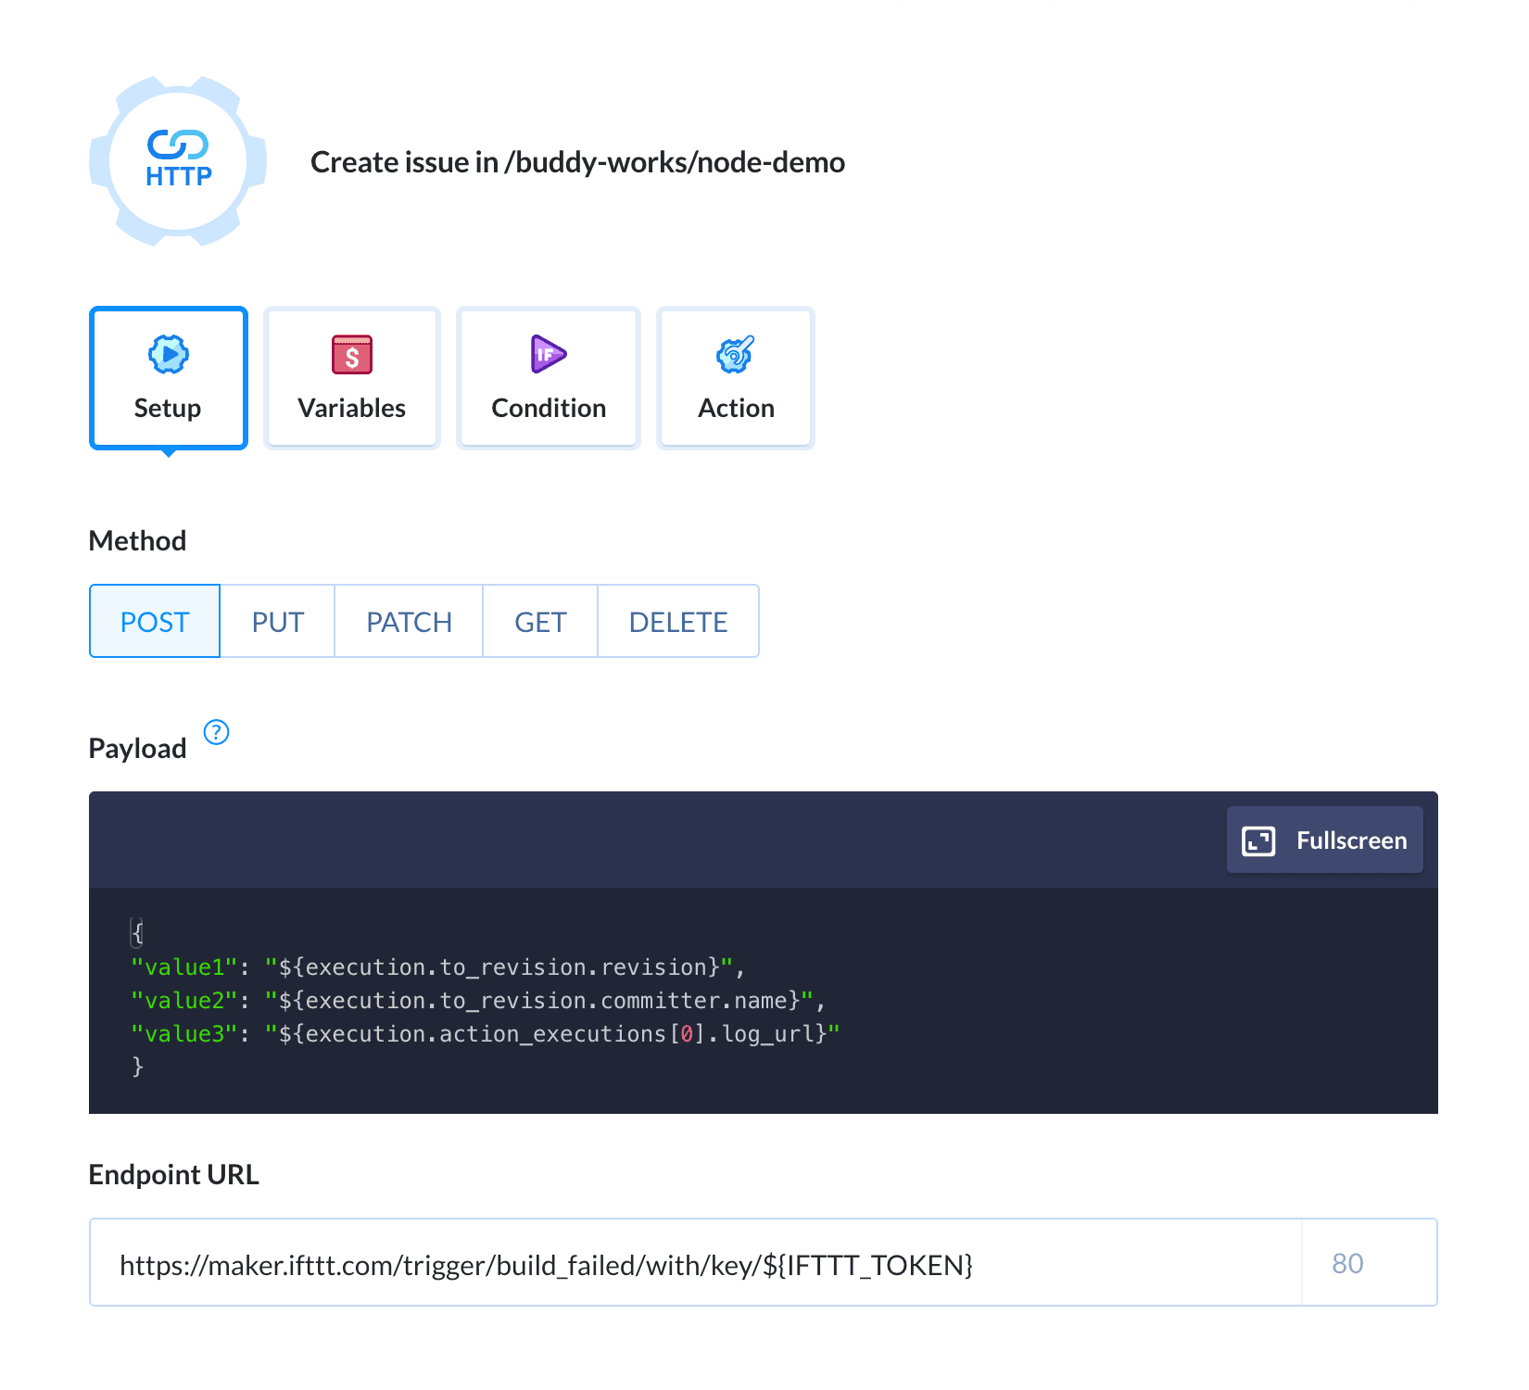Open the Payload help question mark
1529x1390 pixels.
coord(216,732)
